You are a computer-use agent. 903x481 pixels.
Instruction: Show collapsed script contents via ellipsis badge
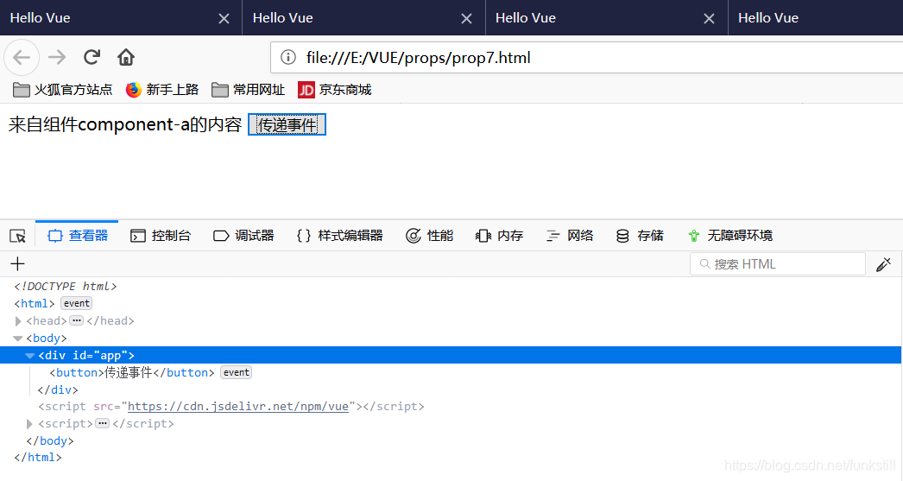pyautogui.click(x=103, y=423)
